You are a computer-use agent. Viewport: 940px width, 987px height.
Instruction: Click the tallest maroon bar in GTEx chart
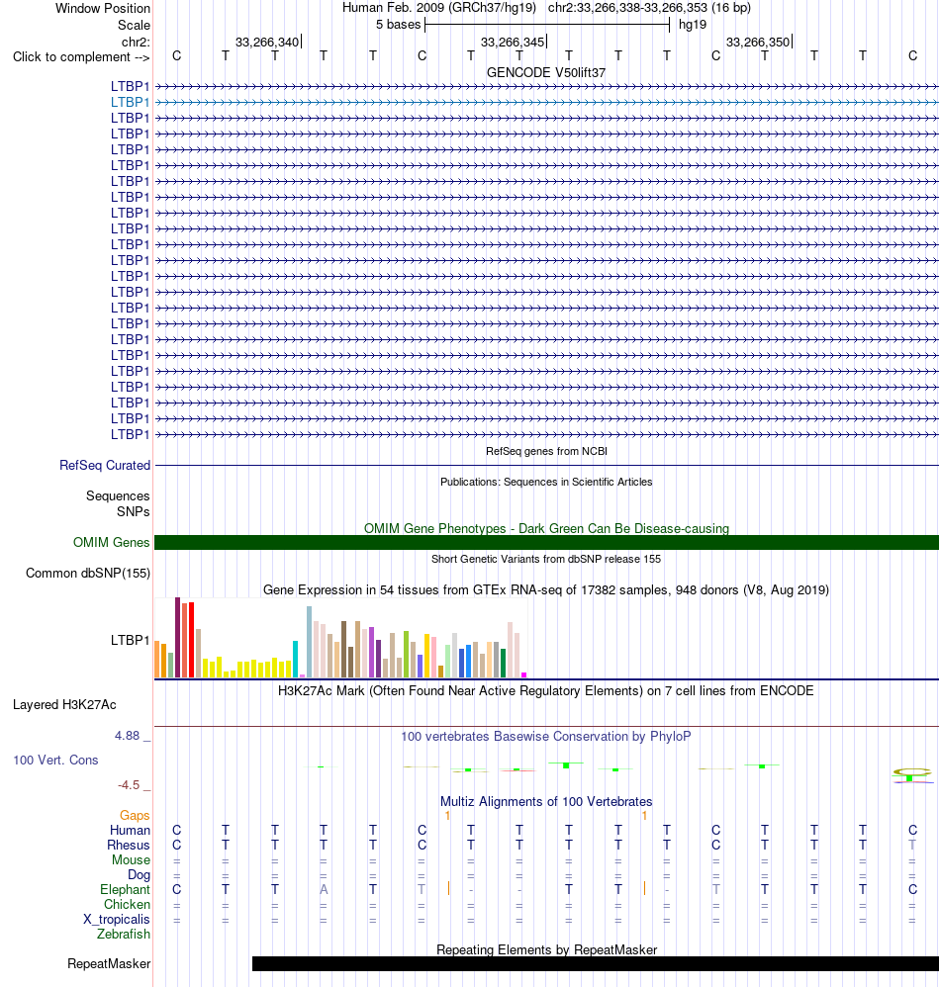click(x=177, y=638)
